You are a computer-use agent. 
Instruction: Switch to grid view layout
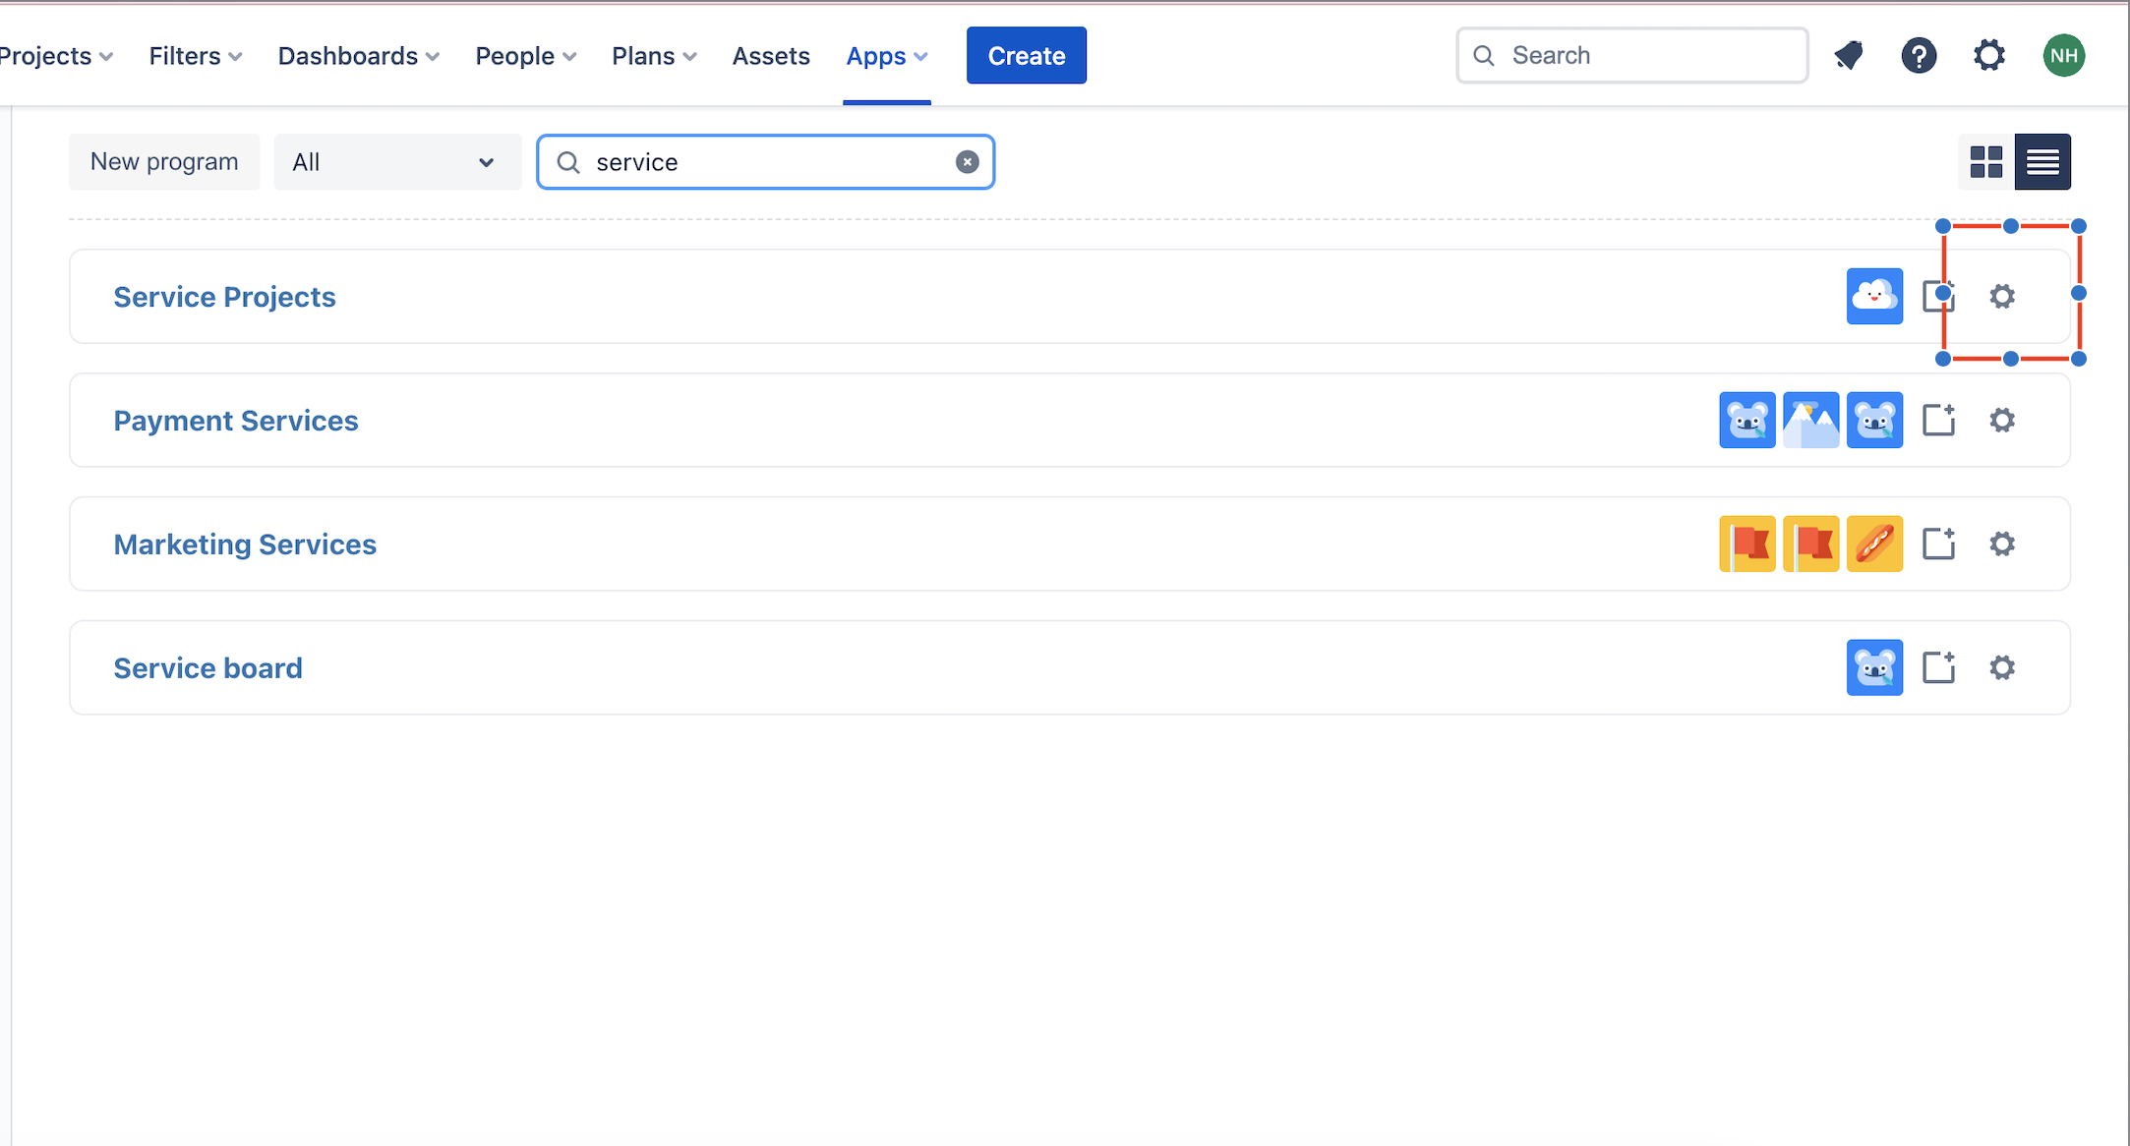(1985, 162)
